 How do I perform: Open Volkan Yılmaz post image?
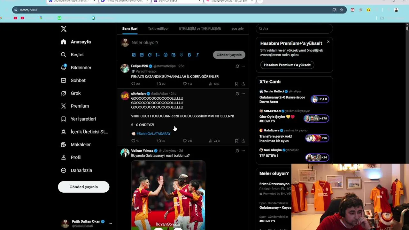pyautogui.click(x=168, y=195)
